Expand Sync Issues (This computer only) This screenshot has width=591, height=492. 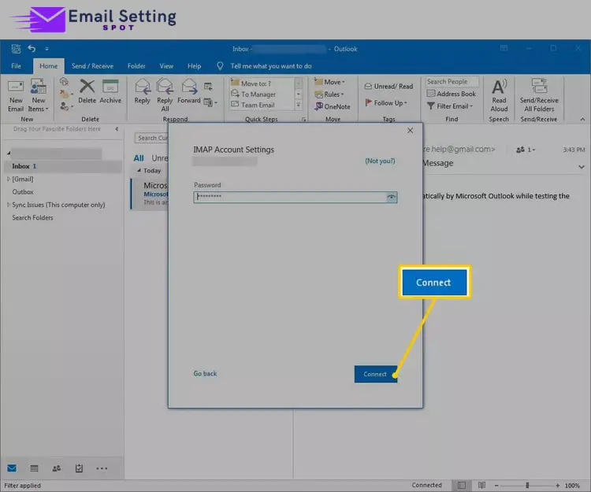coord(9,205)
